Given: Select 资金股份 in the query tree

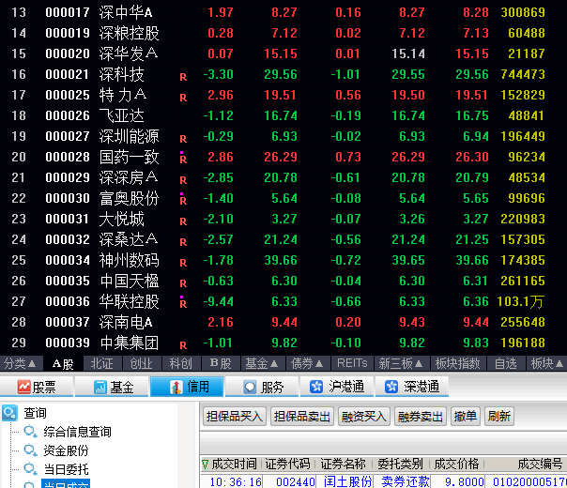Looking at the screenshot, I should click(x=66, y=450).
